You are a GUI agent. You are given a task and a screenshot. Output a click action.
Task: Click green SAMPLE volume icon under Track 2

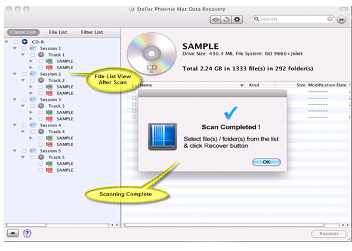[49, 86]
